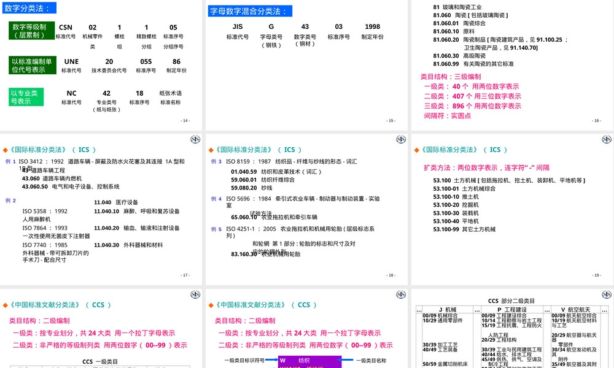Select the 字母数字混合分类法 blue heading

[x=250, y=11]
